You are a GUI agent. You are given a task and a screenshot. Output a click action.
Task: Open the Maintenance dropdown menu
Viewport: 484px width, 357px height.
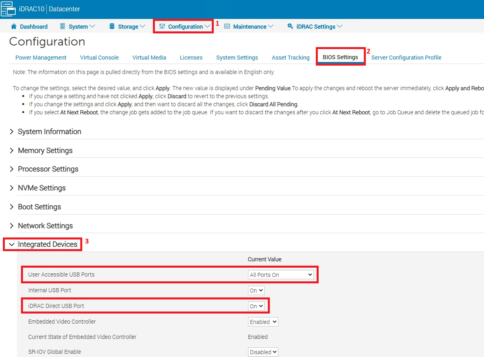click(x=249, y=27)
